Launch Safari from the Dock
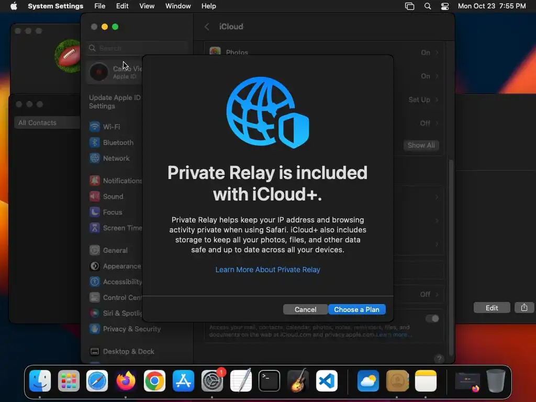The image size is (536, 402). coord(97,381)
